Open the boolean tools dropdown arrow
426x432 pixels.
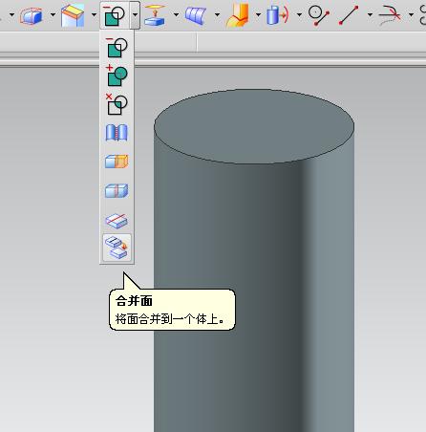coord(135,15)
